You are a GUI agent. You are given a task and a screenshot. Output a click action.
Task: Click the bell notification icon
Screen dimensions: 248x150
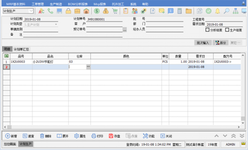point(217,11)
